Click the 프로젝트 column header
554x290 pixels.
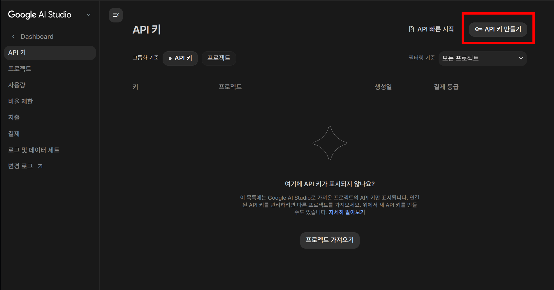[x=230, y=87]
